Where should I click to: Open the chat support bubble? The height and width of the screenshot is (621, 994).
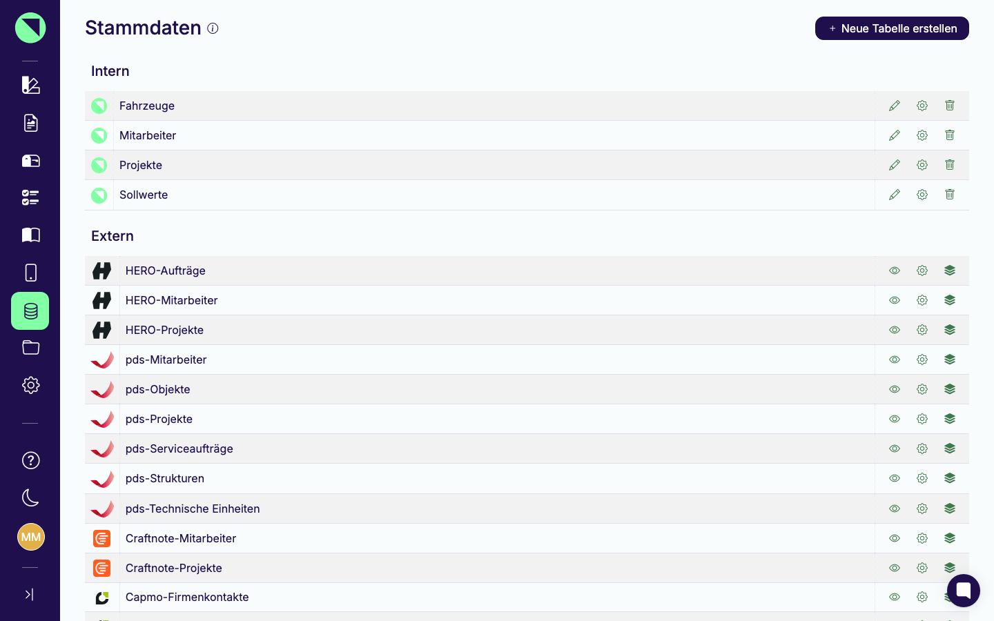pyautogui.click(x=964, y=591)
